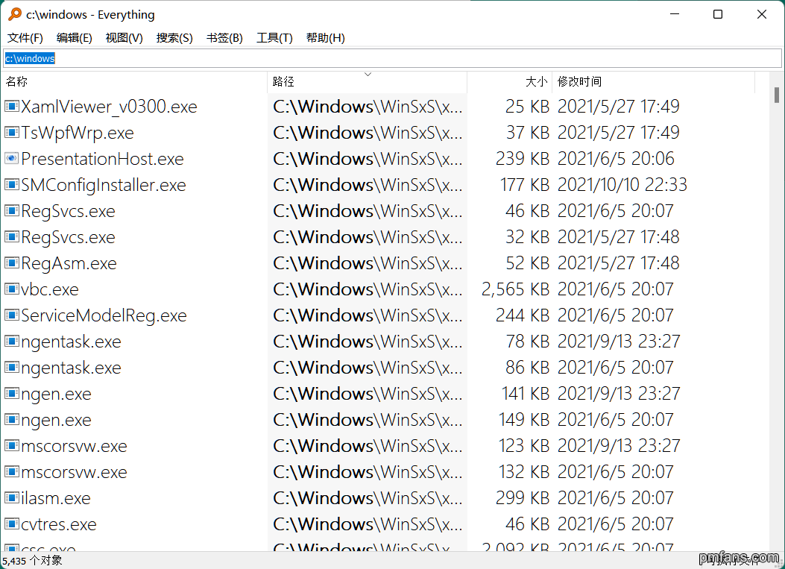The image size is (785, 569).
Task: Click the path cell of ilasm.exe
Action: pyautogui.click(x=368, y=497)
